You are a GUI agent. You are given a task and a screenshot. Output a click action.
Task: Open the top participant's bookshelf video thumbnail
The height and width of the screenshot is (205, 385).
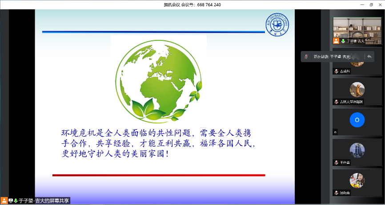click(x=357, y=28)
